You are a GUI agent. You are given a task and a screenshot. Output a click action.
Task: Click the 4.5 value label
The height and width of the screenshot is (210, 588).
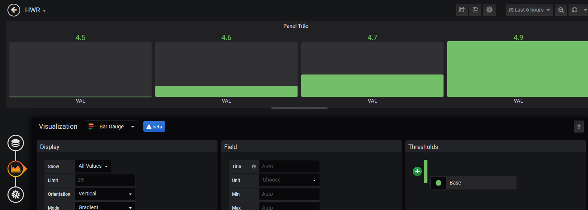[x=80, y=37]
